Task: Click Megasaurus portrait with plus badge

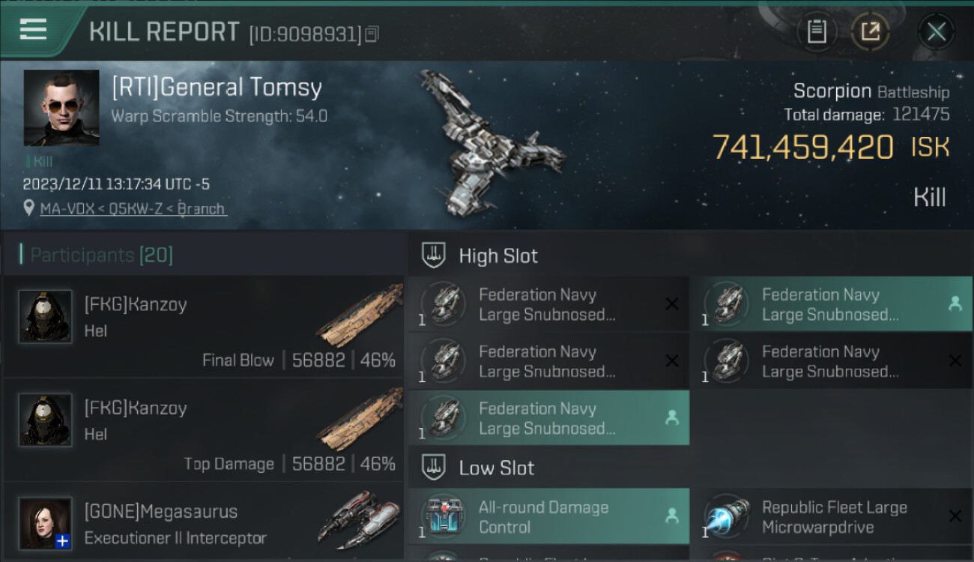Action: point(45,523)
